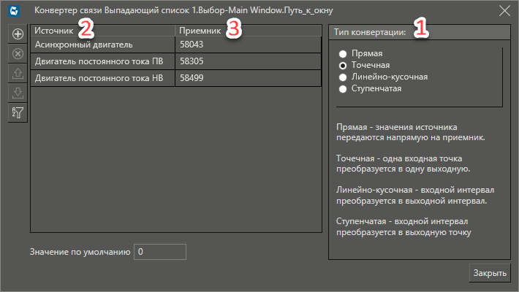Image resolution: width=519 pixels, height=292 pixels.
Task: Click the receiver cell with 58499
Action: [x=248, y=78]
